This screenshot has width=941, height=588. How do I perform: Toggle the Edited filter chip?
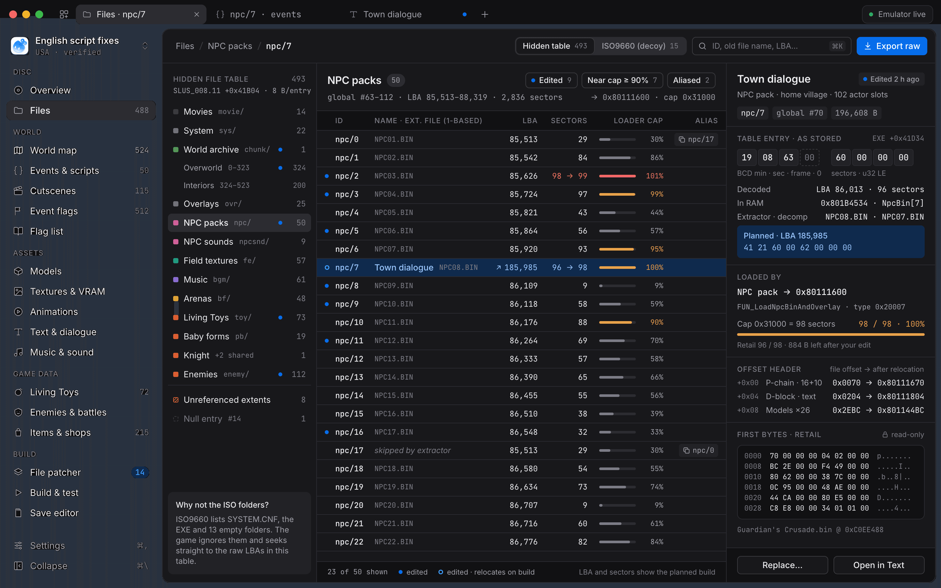(551, 80)
